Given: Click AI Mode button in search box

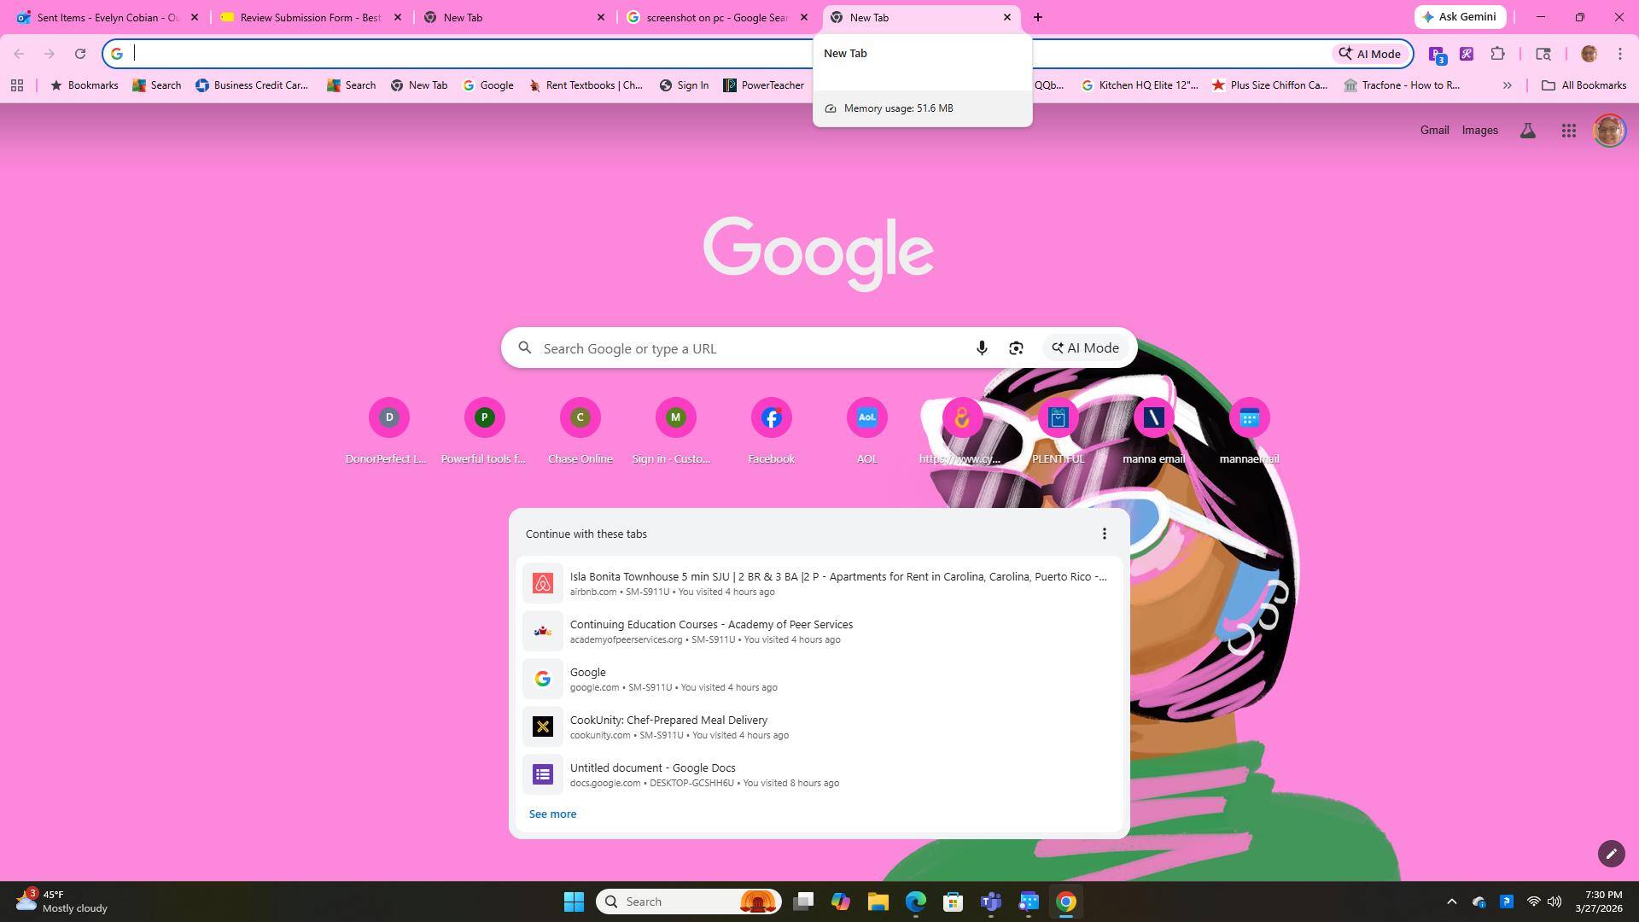Looking at the screenshot, I should tap(1085, 348).
